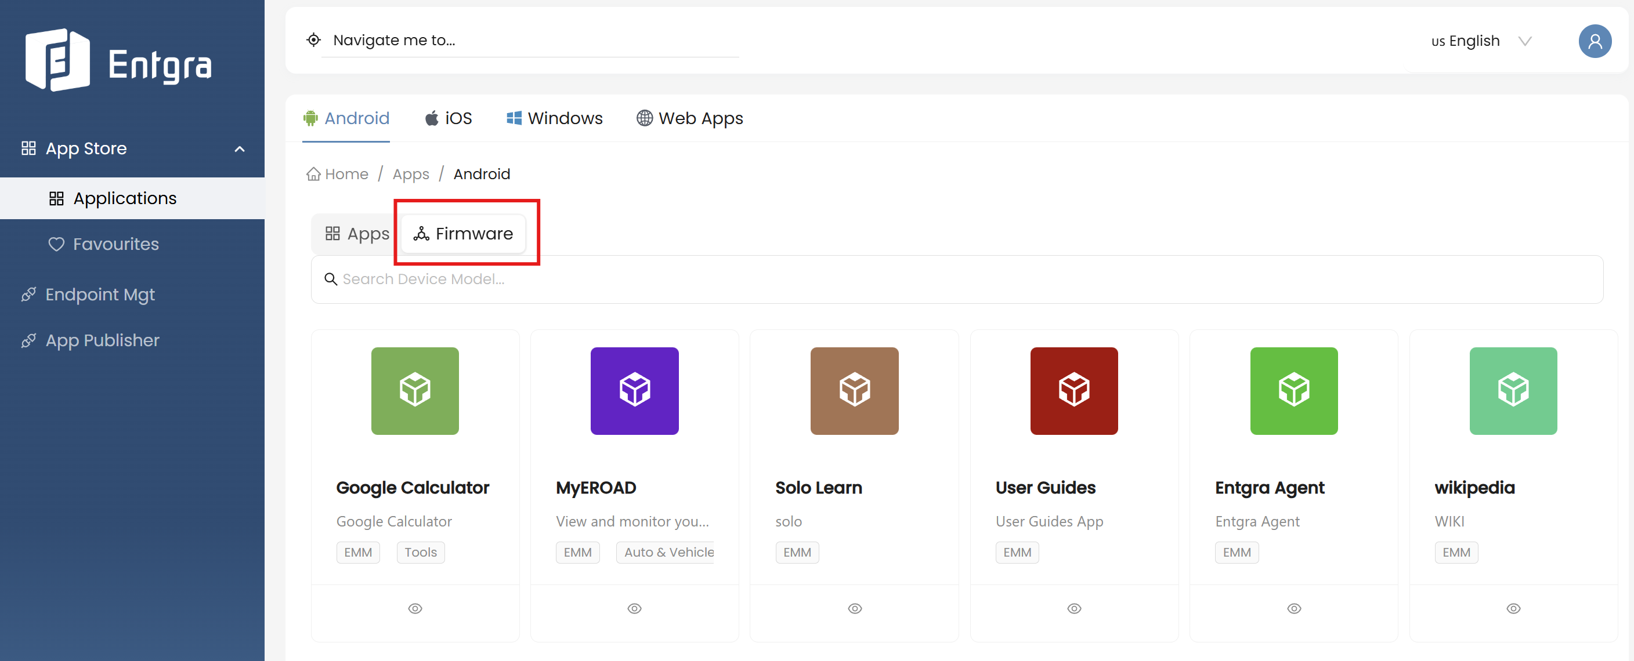This screenshot has height=661, width=1634.
Task: Open Google Calculator app icon
Action: click(x=415, y=390)
